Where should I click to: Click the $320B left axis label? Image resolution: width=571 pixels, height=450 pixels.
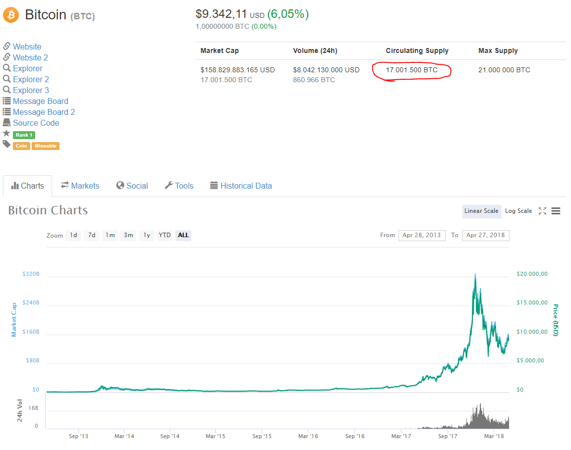(31, 274)
